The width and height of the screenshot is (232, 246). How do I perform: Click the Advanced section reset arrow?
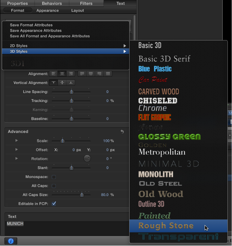point(122,131)
